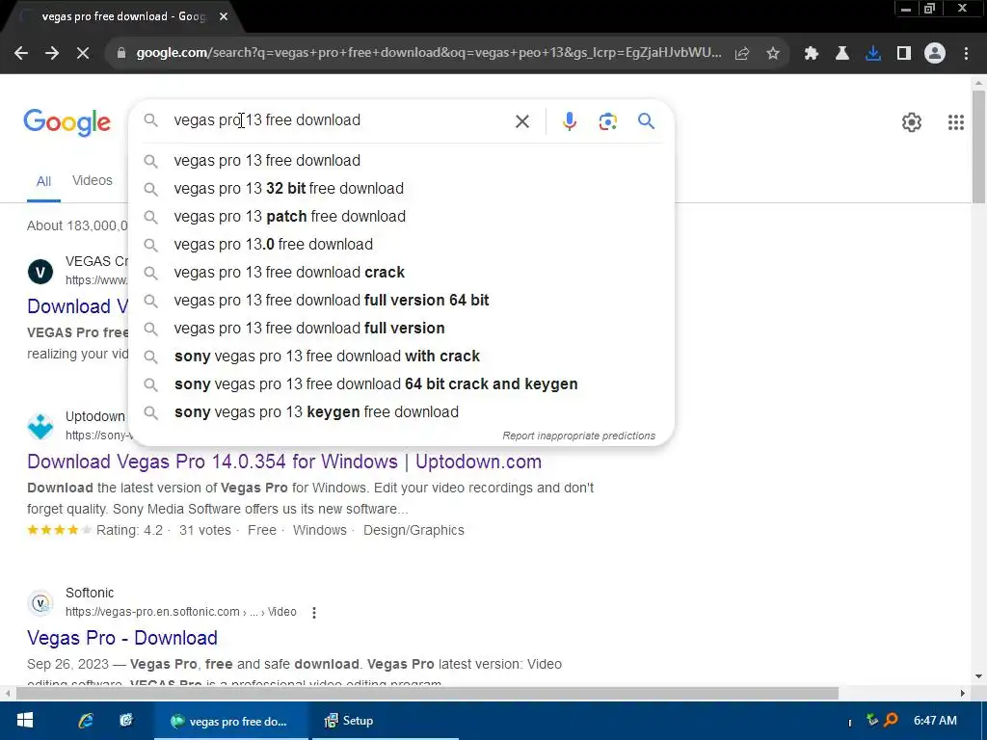Submit search with blue magnifier icon
Screen dimensions: 987x740
[x=646, y=120]
